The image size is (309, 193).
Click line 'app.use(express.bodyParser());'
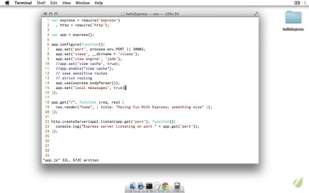click(x=87, y=83)
